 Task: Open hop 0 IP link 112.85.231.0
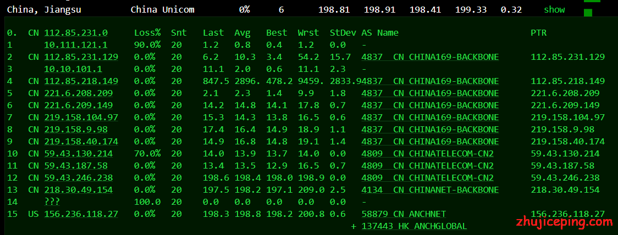(76, 33)
